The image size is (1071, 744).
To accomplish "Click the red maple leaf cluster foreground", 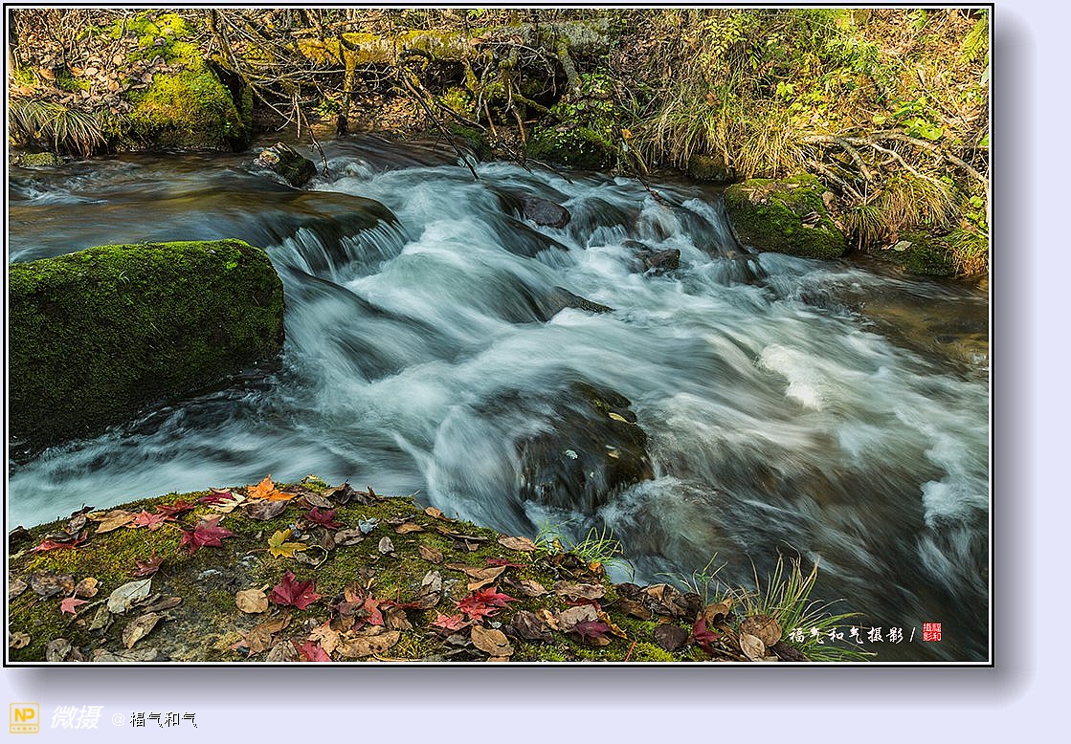I will tap(294, 592).
